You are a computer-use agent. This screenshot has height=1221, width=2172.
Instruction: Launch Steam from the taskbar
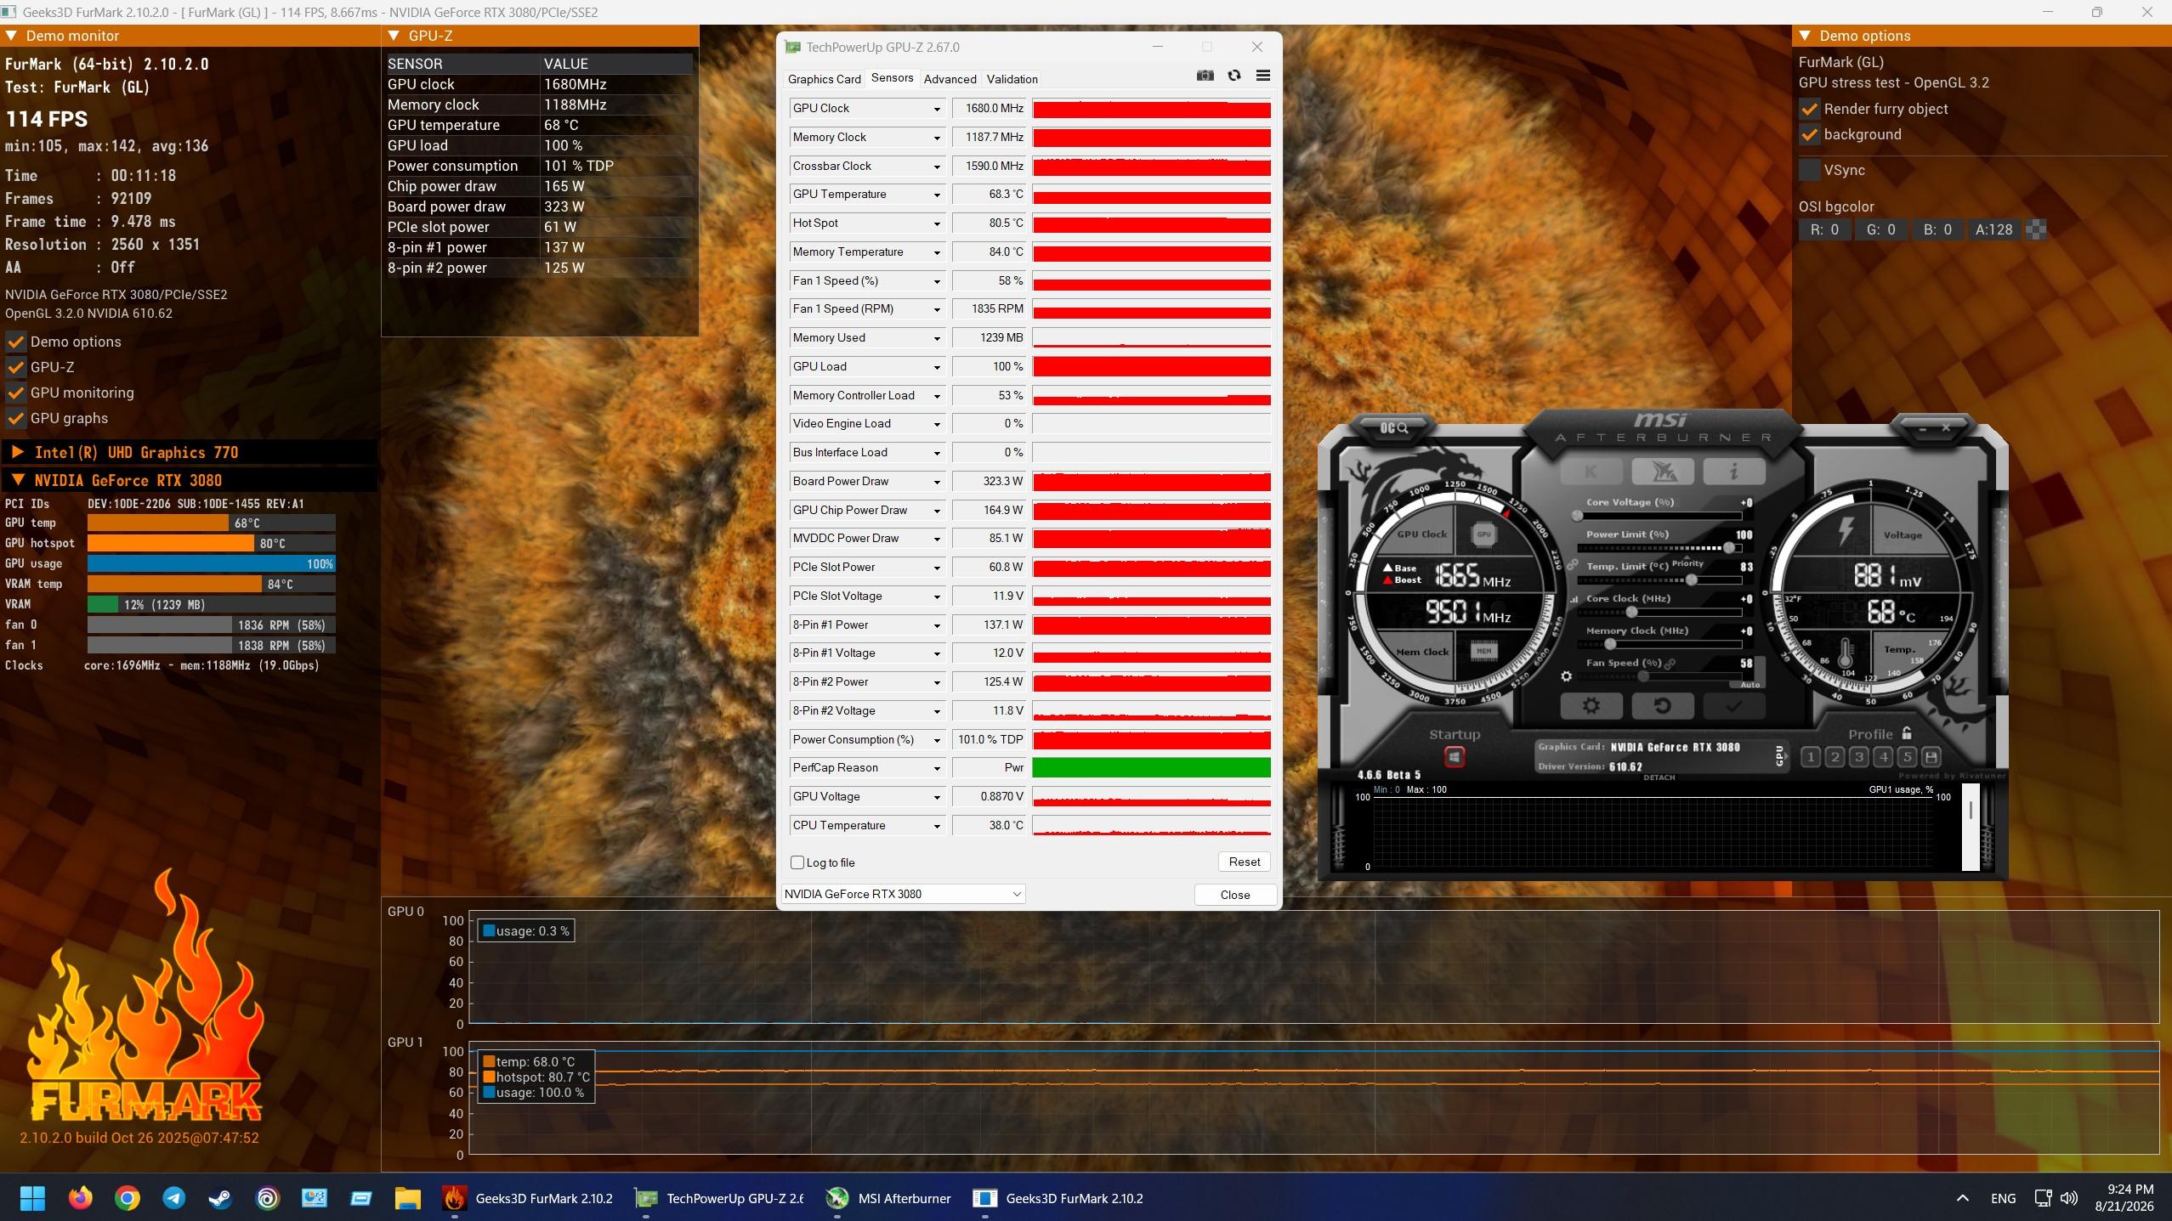click(x=220, y=1198)
